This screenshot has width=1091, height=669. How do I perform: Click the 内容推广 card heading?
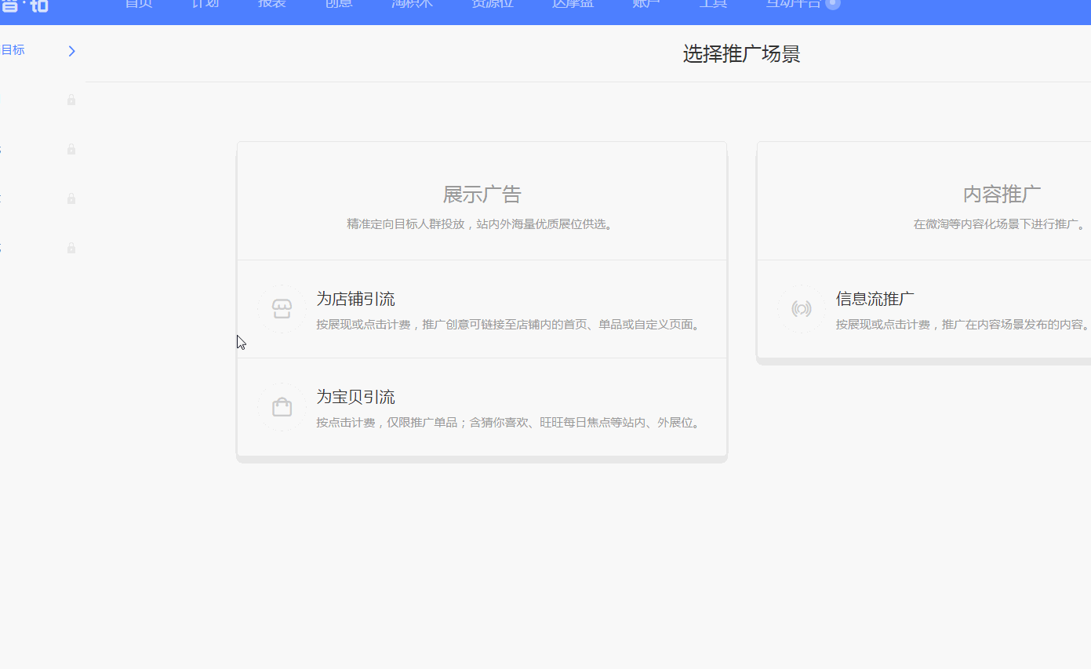coord(1002,195)
